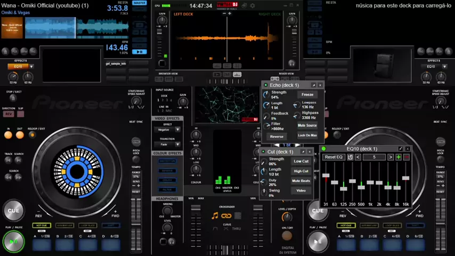Image resolution: width=455 pixels, height=256 pixels.
Task: Click the left deck Play/Pause button
Action: pos(13,242)
